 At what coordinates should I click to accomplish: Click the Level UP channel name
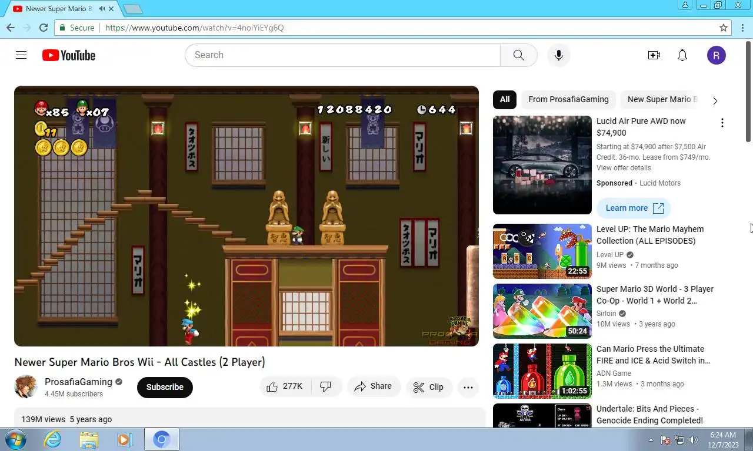609,255
